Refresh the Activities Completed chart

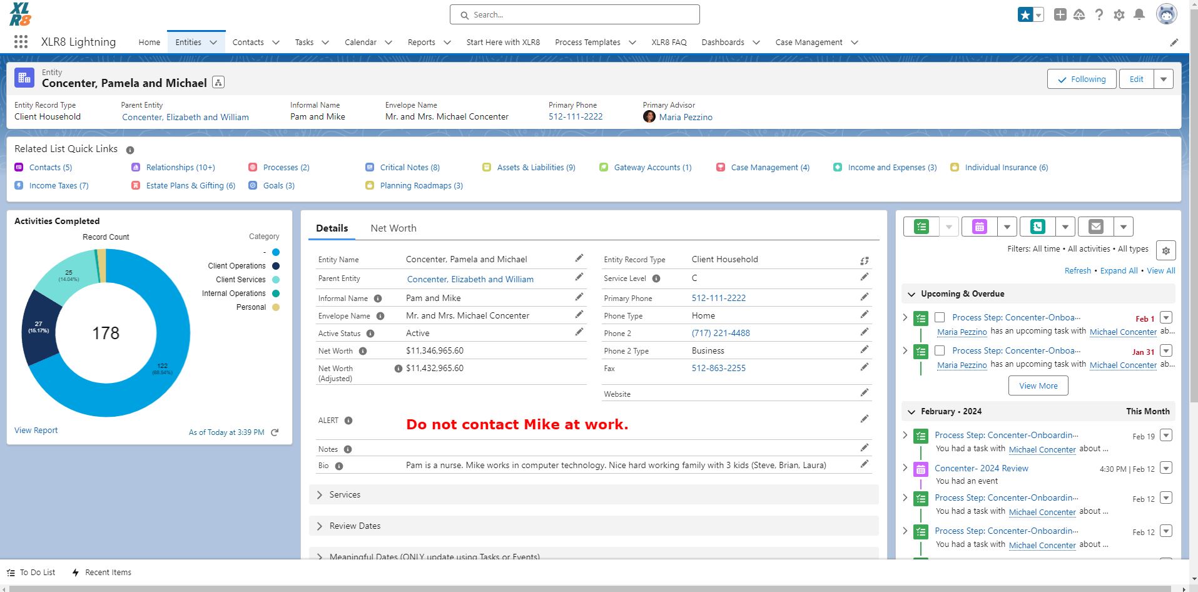(275, 432)
